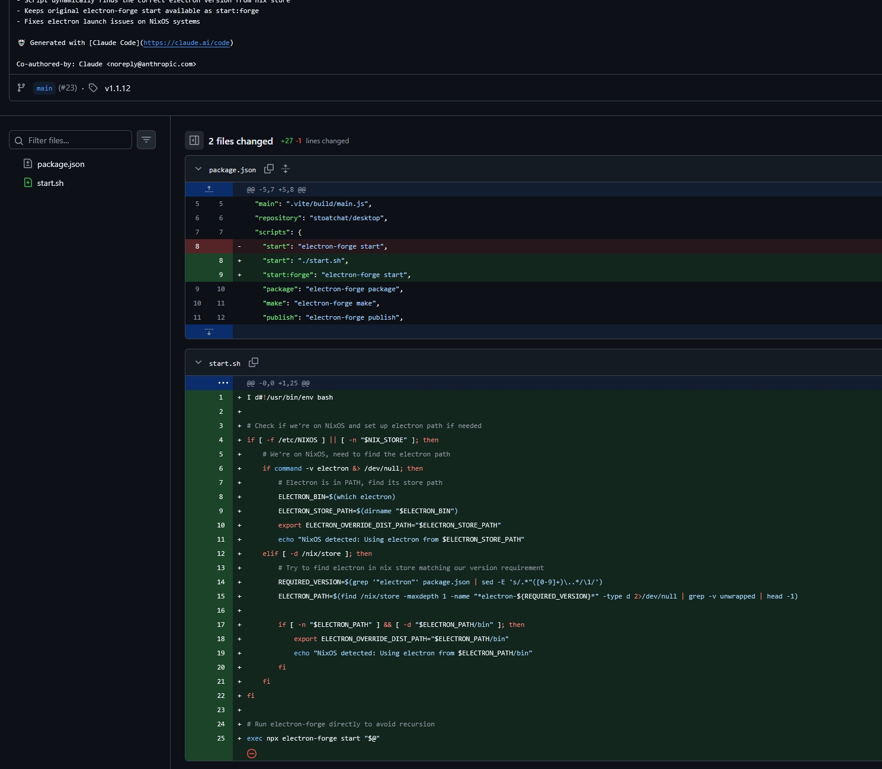882x769 pixels.
Task: Open the v1.1.12 tag link
Action: (x=117, y=88)
